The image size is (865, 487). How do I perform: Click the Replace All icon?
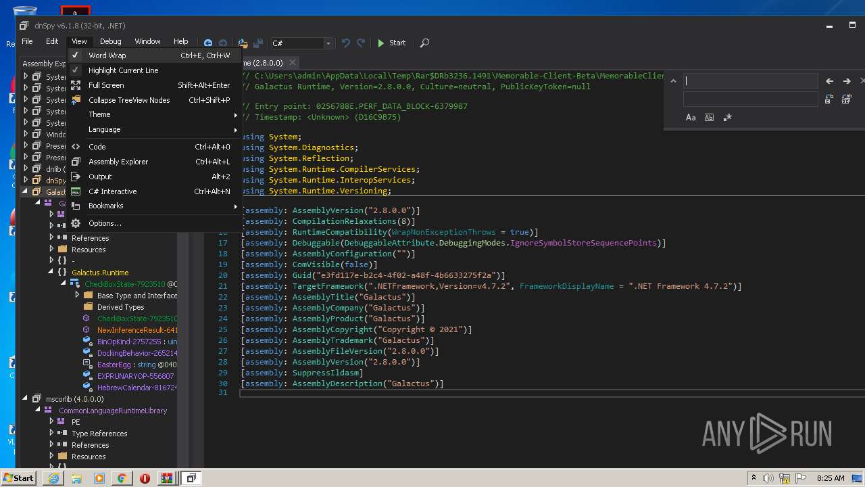[847, 99]
